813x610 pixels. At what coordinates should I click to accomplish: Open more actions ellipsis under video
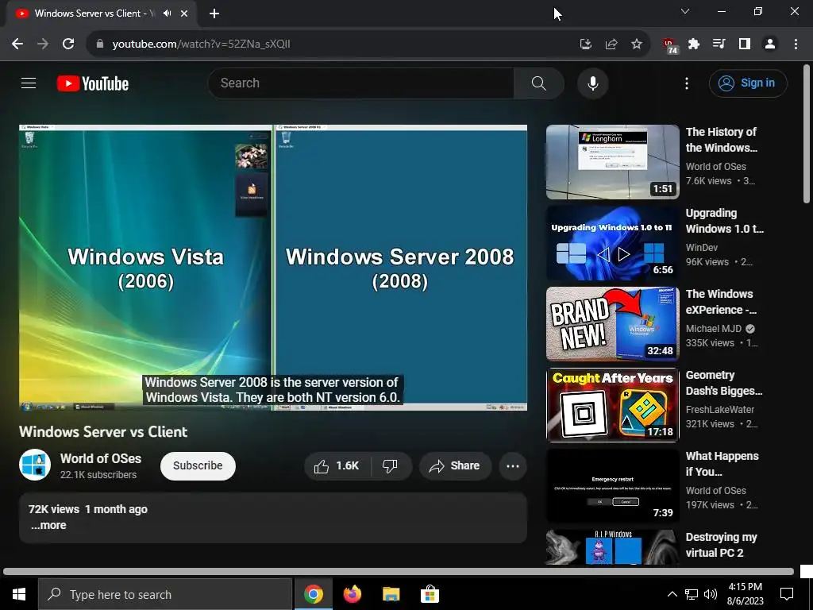513,465
